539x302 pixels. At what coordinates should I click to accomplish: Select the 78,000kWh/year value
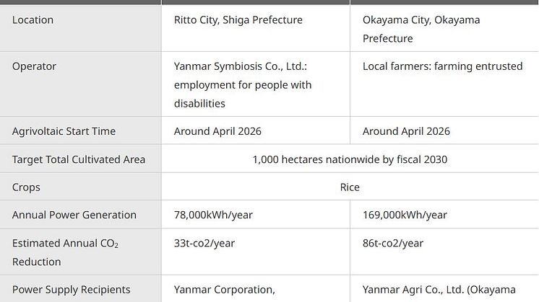(x=213, y=215)
